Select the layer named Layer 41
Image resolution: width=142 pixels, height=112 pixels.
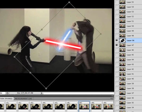pyautogui.click(x=130, y=74)
